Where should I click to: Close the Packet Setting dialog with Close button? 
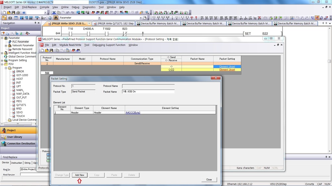(209, 180)
